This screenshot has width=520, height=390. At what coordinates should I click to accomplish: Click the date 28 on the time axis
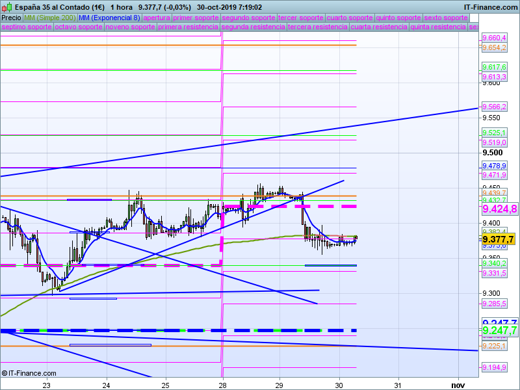point(223,384)
